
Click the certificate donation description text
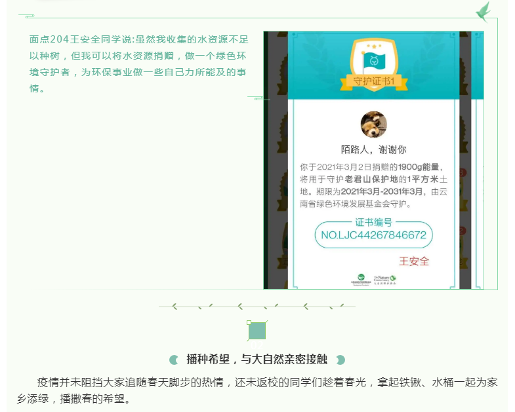(x=373, y=185)
